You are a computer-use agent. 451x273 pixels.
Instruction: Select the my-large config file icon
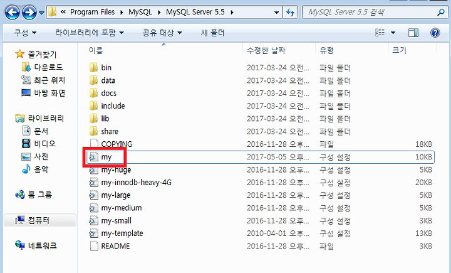(93, 195)
